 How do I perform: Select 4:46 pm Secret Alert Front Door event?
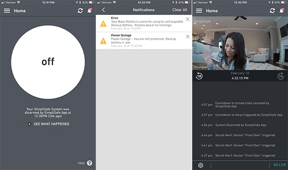point(238,135)
